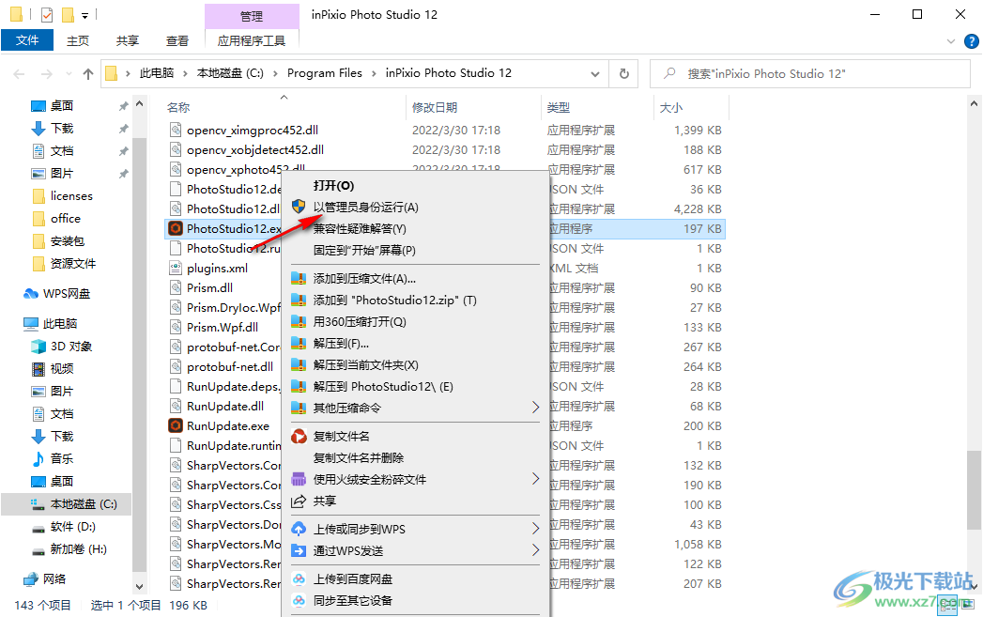
Task: Click the chevron after Program Files in the breadcrumb
Action: (374, 73)
